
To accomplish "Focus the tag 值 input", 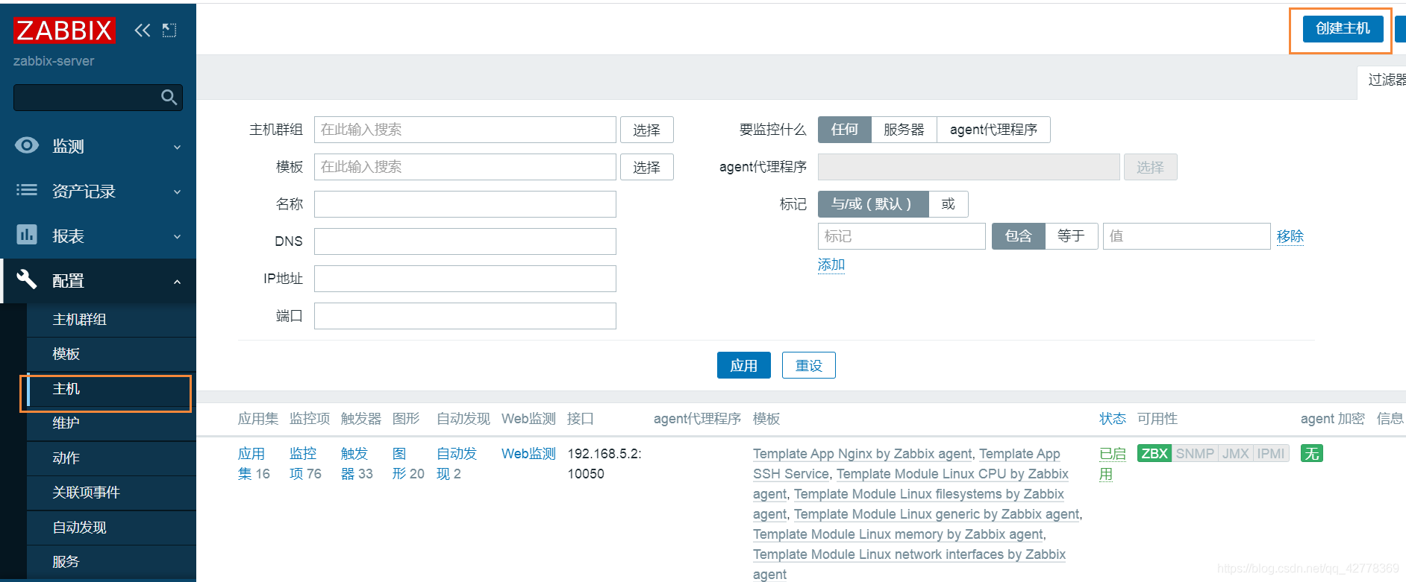I will [x=1187, y=236].
